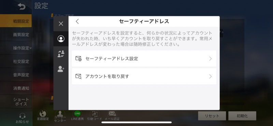This screenshot has width=273, height=126.
Task: Go back with the セーフティーアドレス header arrow
Action: [77, 22]
